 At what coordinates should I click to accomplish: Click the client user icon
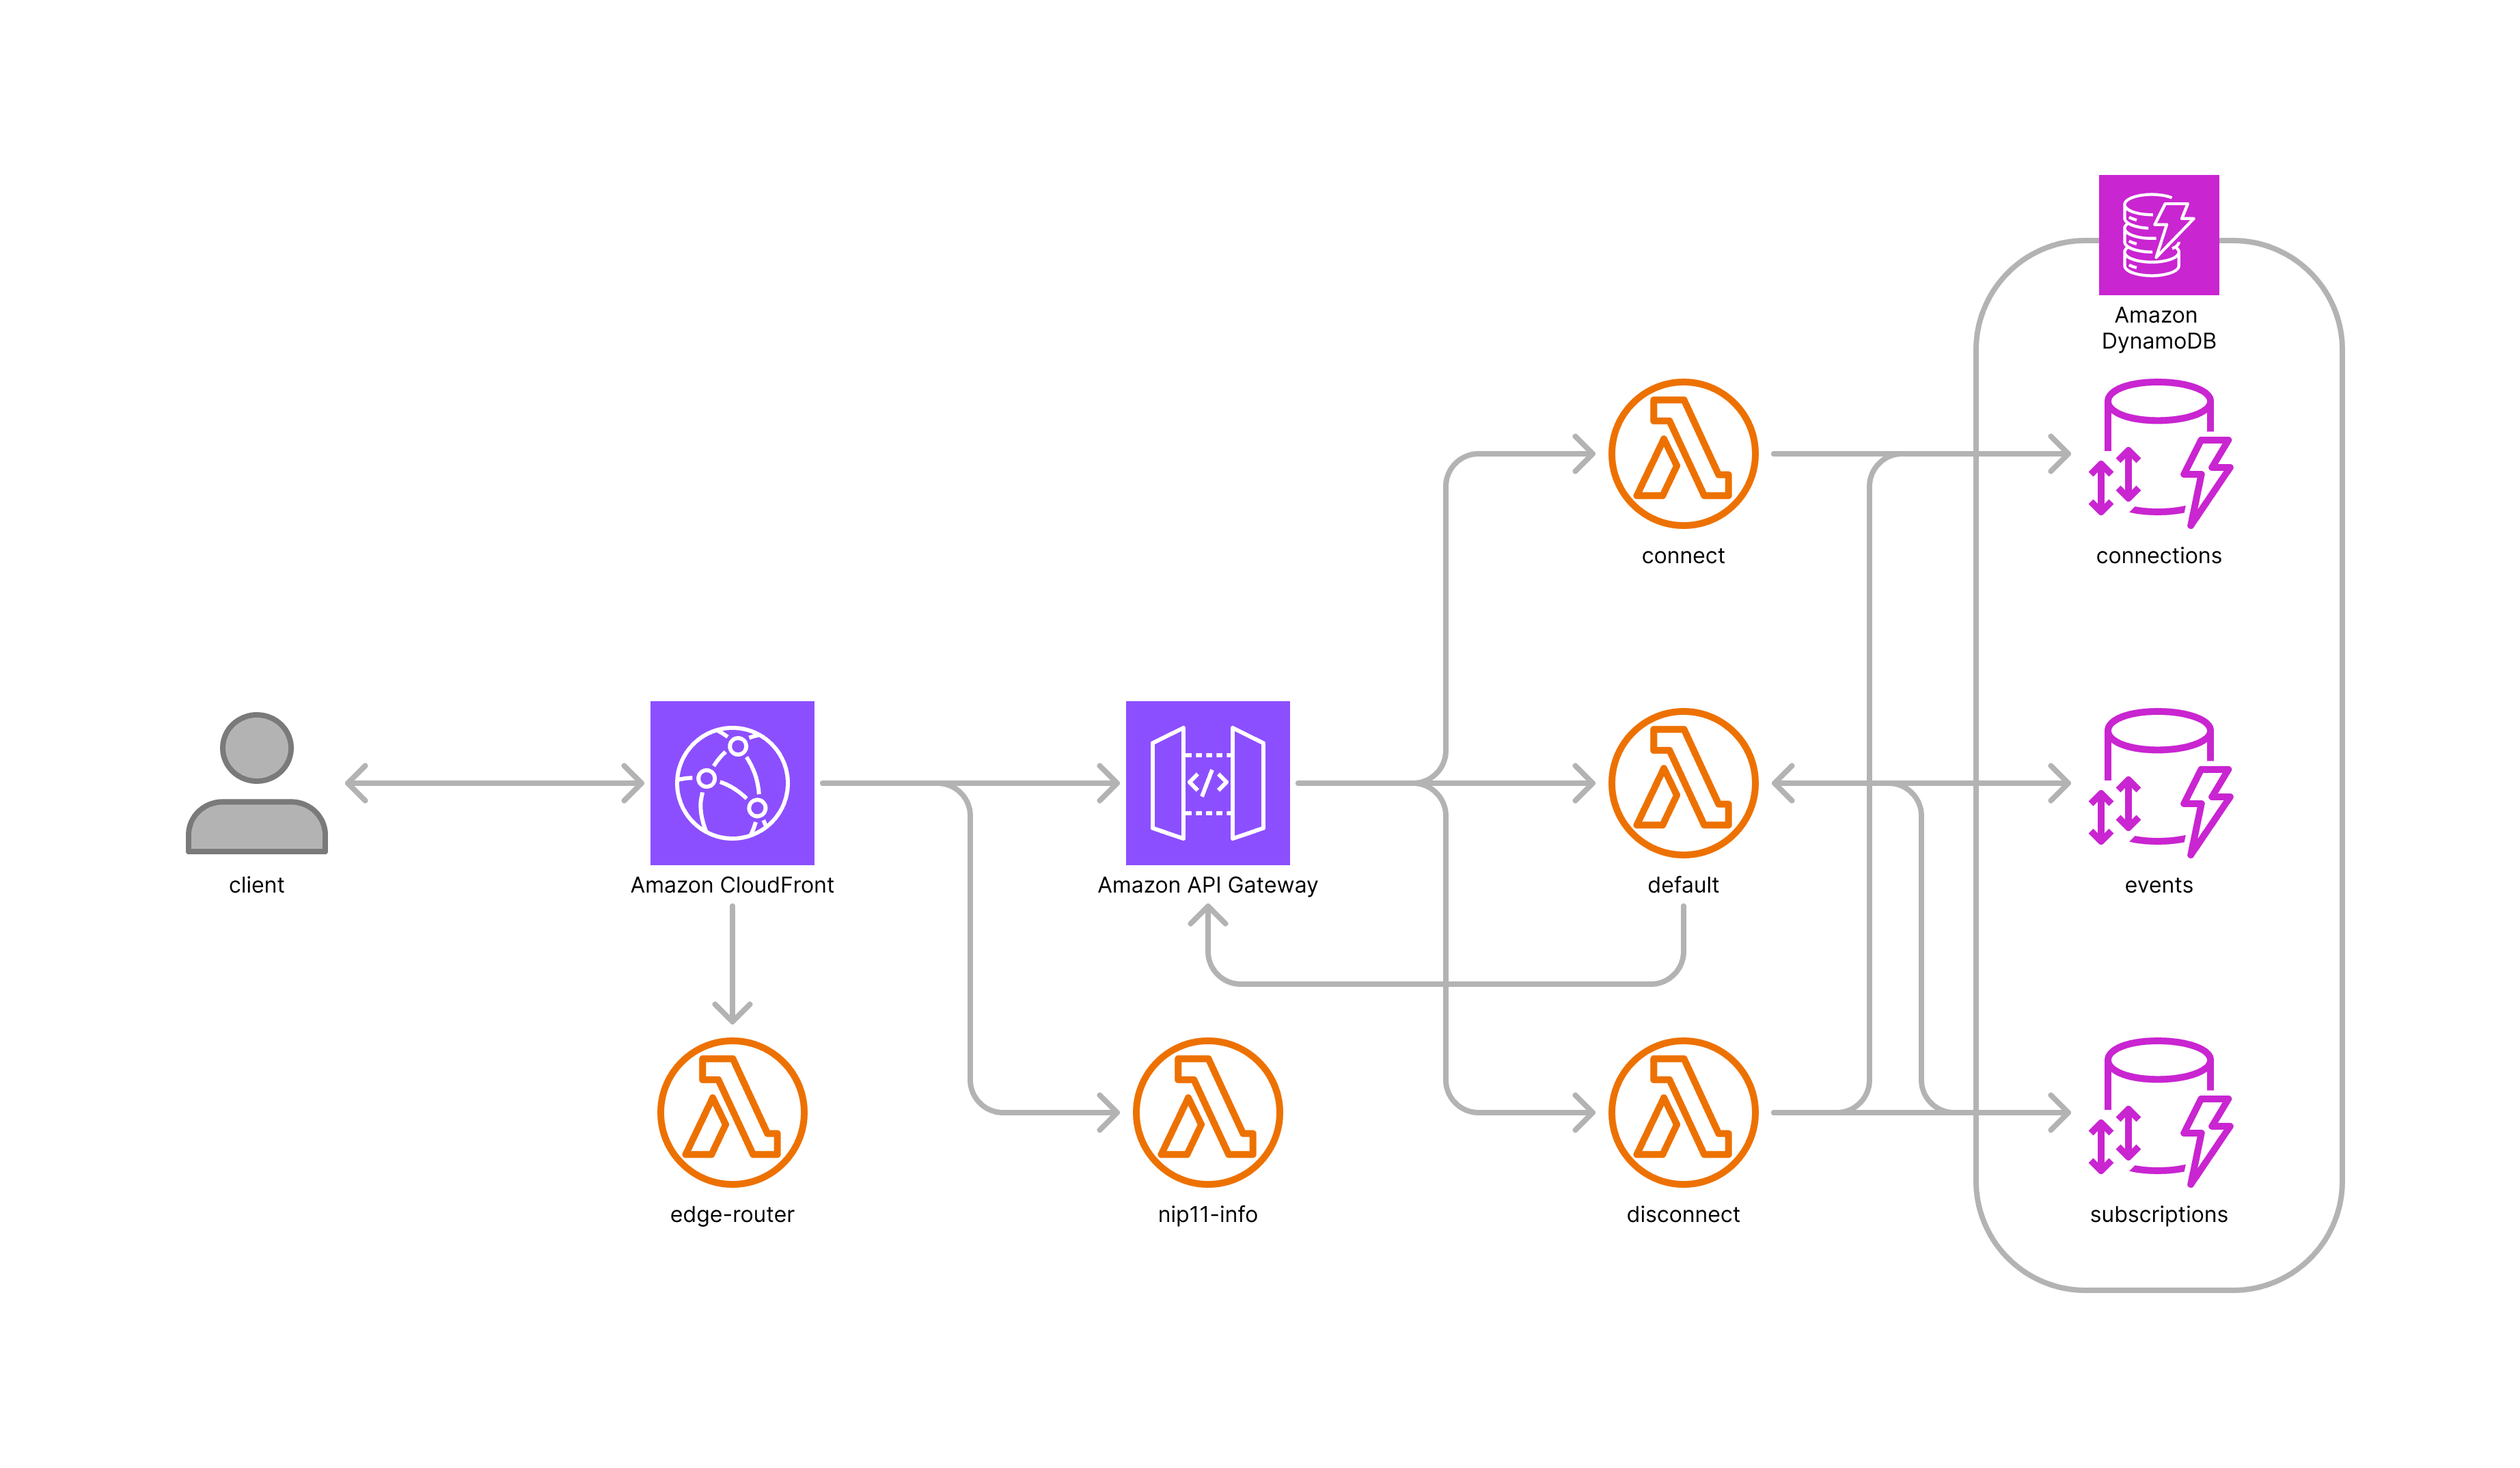[x=257, y=783]
